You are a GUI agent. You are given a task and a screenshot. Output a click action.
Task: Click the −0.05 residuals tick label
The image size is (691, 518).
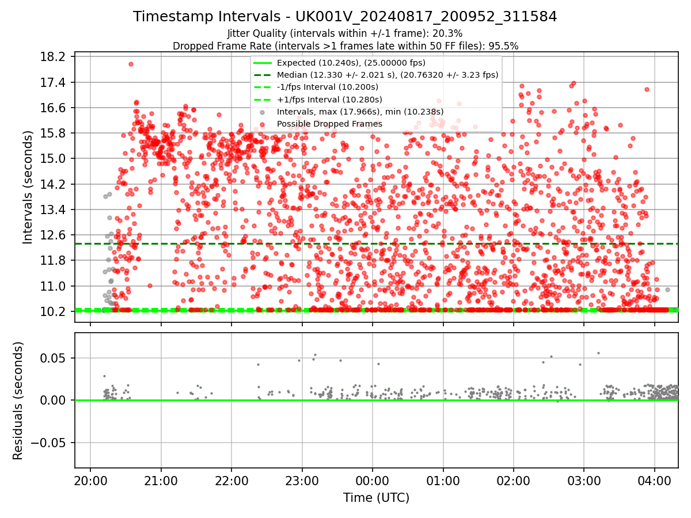click(48, 443)
